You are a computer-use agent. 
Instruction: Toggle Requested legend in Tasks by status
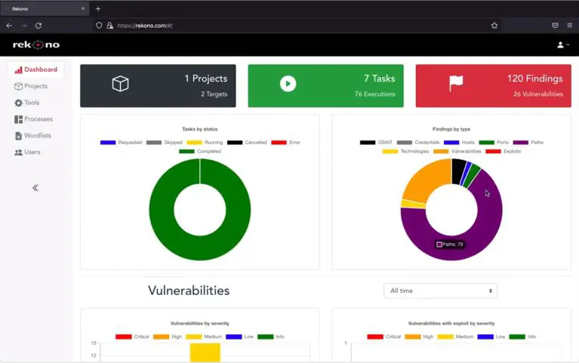tap(121, 142)
